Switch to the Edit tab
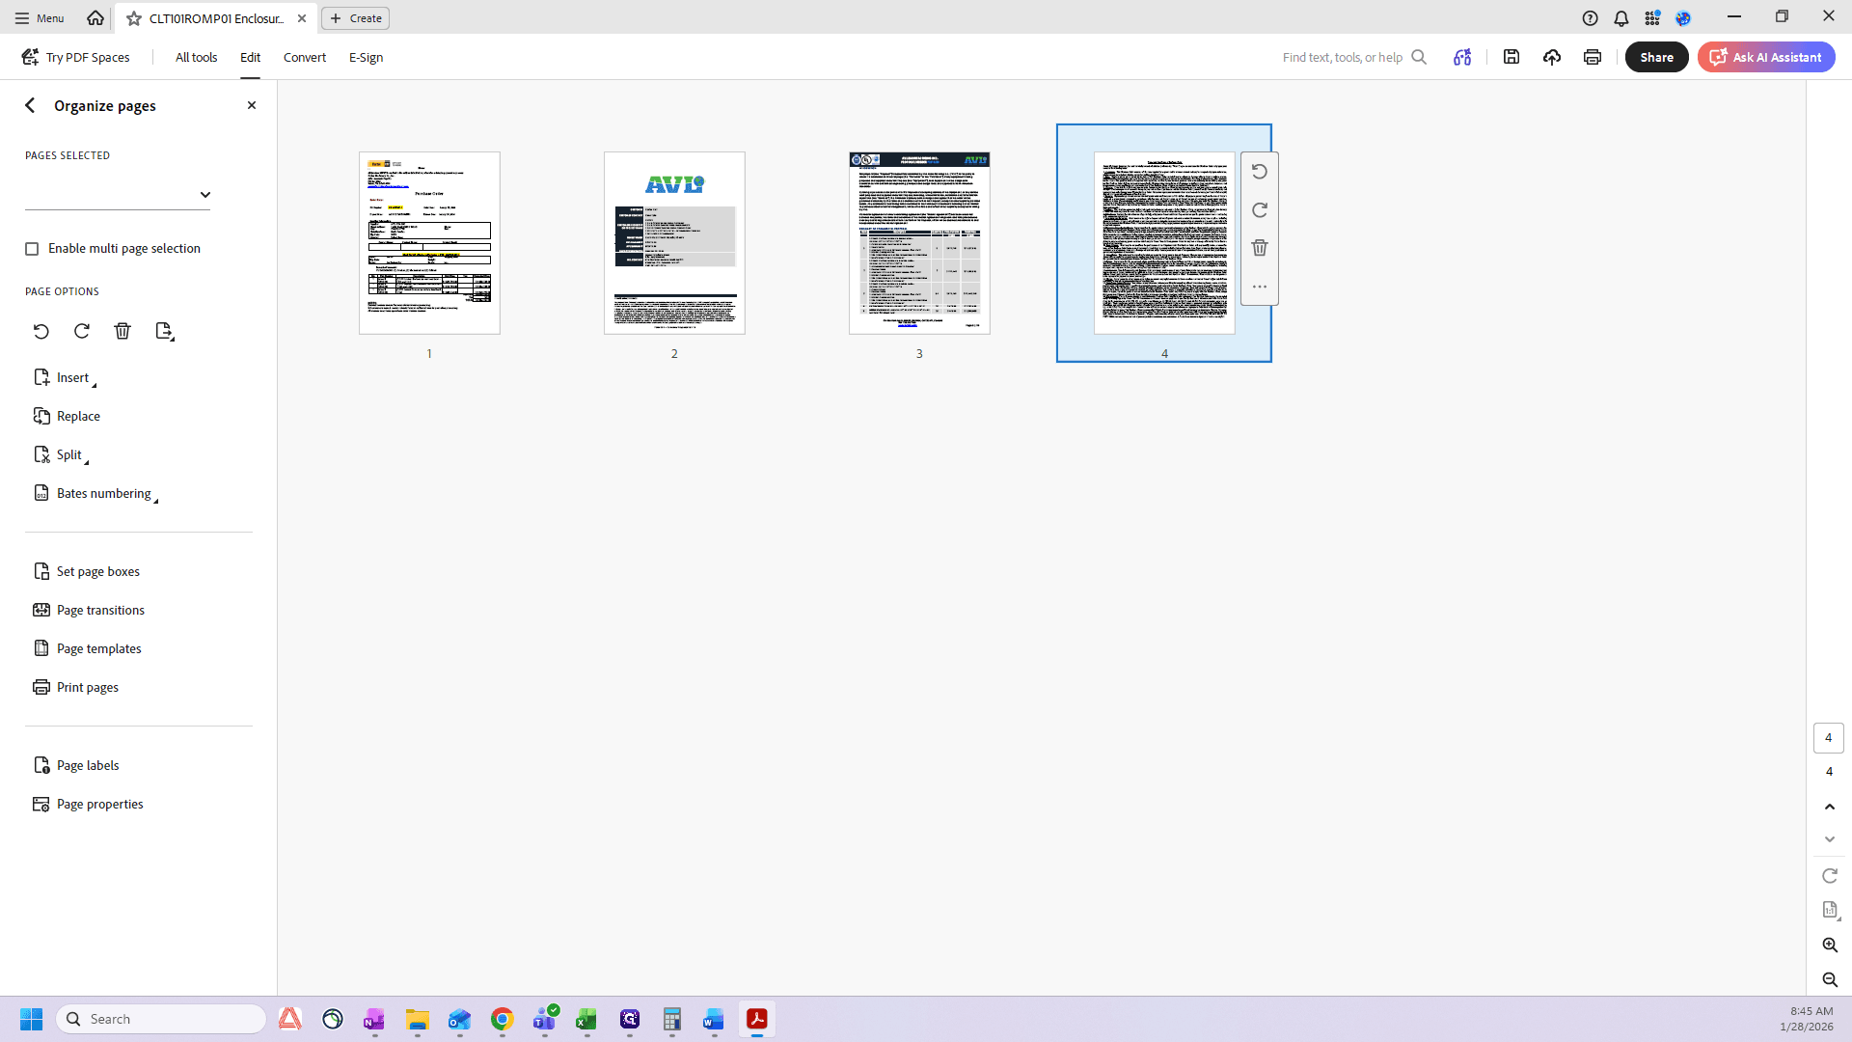 [x=250, y=57]
